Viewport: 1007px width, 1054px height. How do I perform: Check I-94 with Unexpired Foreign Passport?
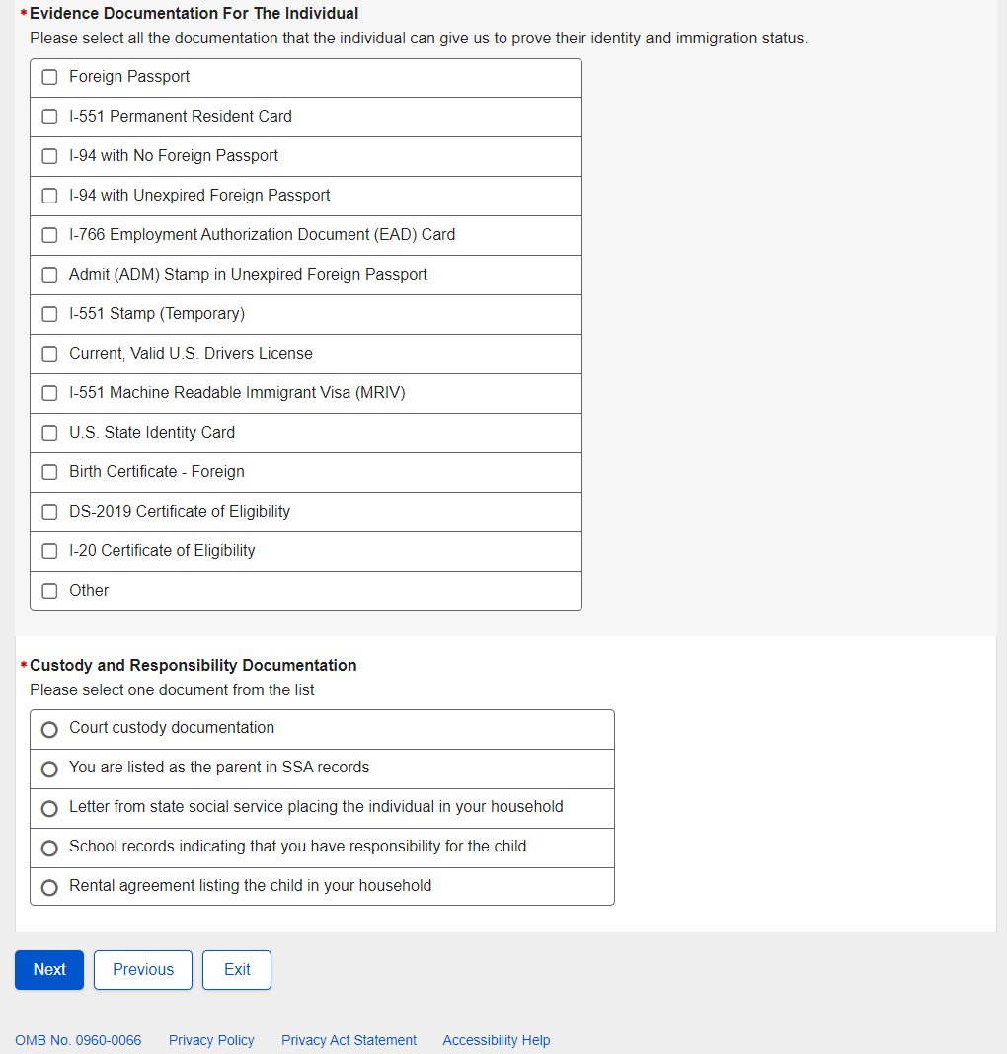(x=49, y=196)
